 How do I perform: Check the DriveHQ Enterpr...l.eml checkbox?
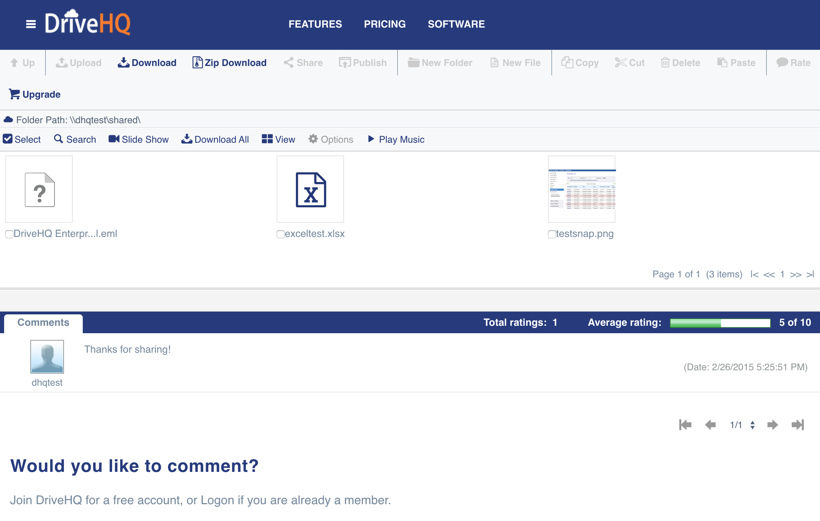tap(9, 234)
